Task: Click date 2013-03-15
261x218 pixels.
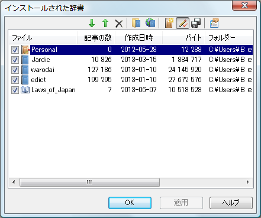Action: coord(139,60)
